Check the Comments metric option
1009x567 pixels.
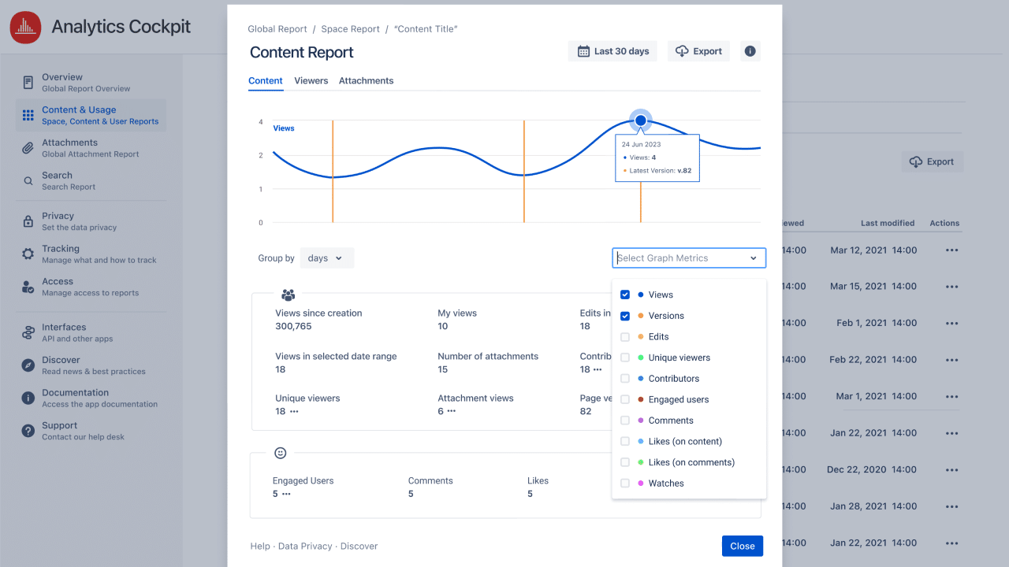[625, 420]
